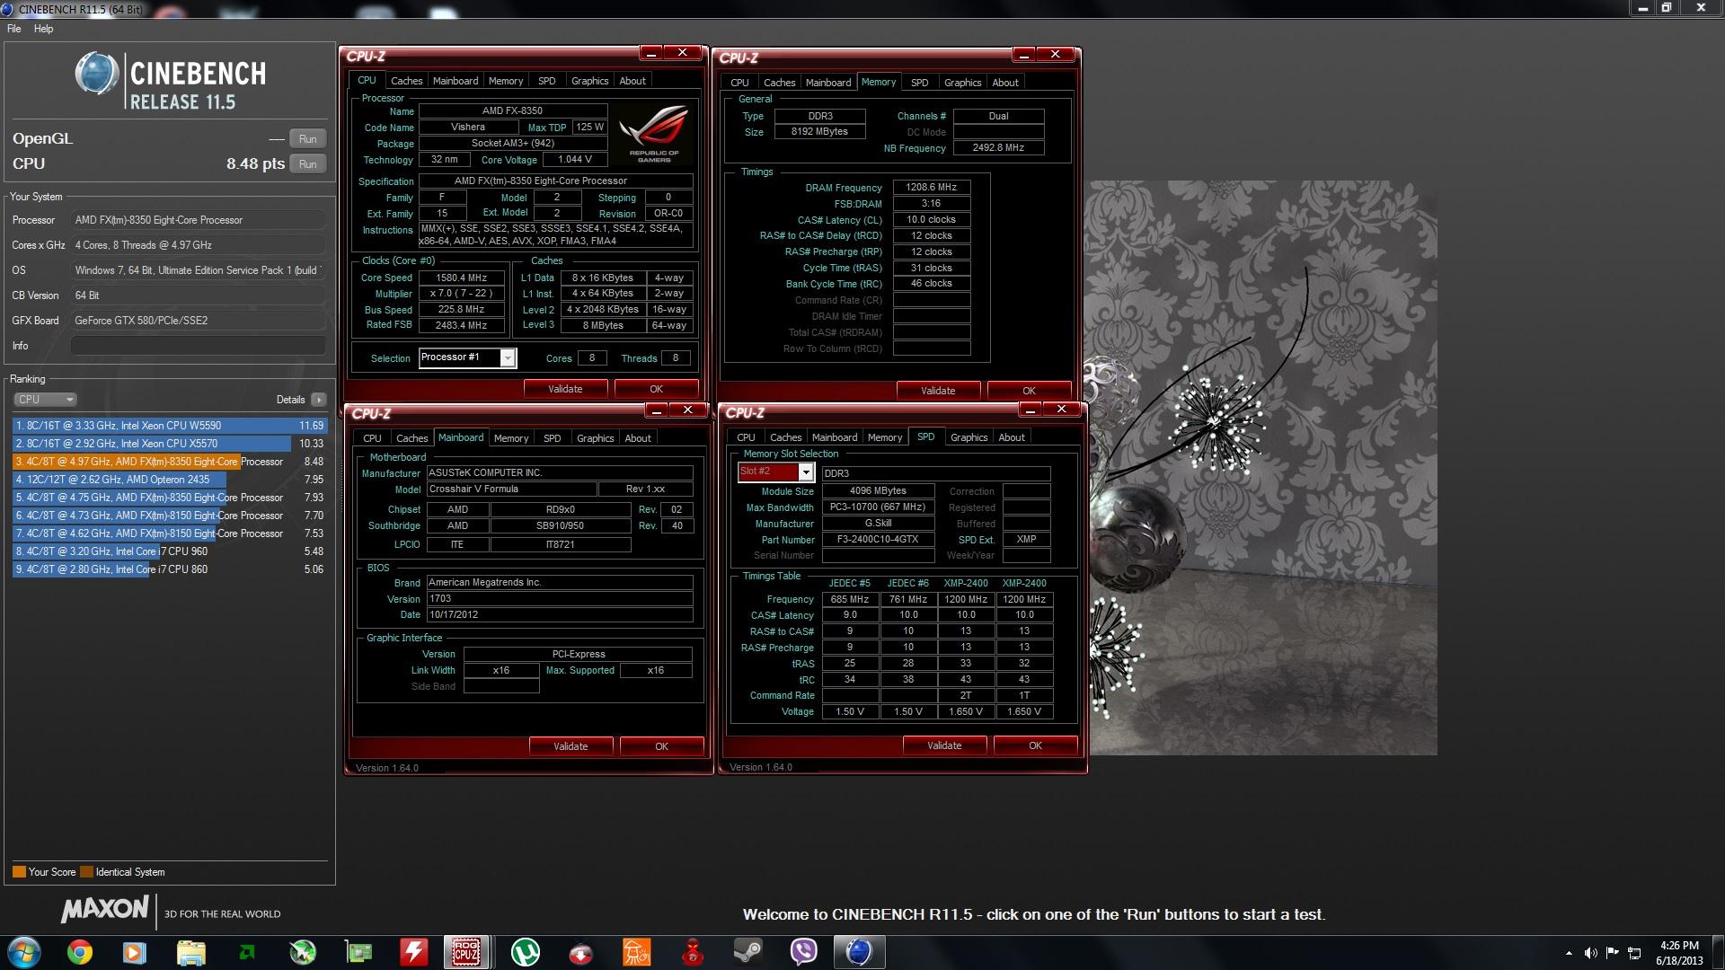Click the red lightning bolt taskbar icon

[x=413, y=952]
